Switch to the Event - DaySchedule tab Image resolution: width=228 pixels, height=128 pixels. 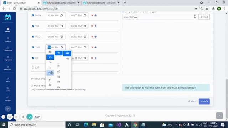coord(21,3)
